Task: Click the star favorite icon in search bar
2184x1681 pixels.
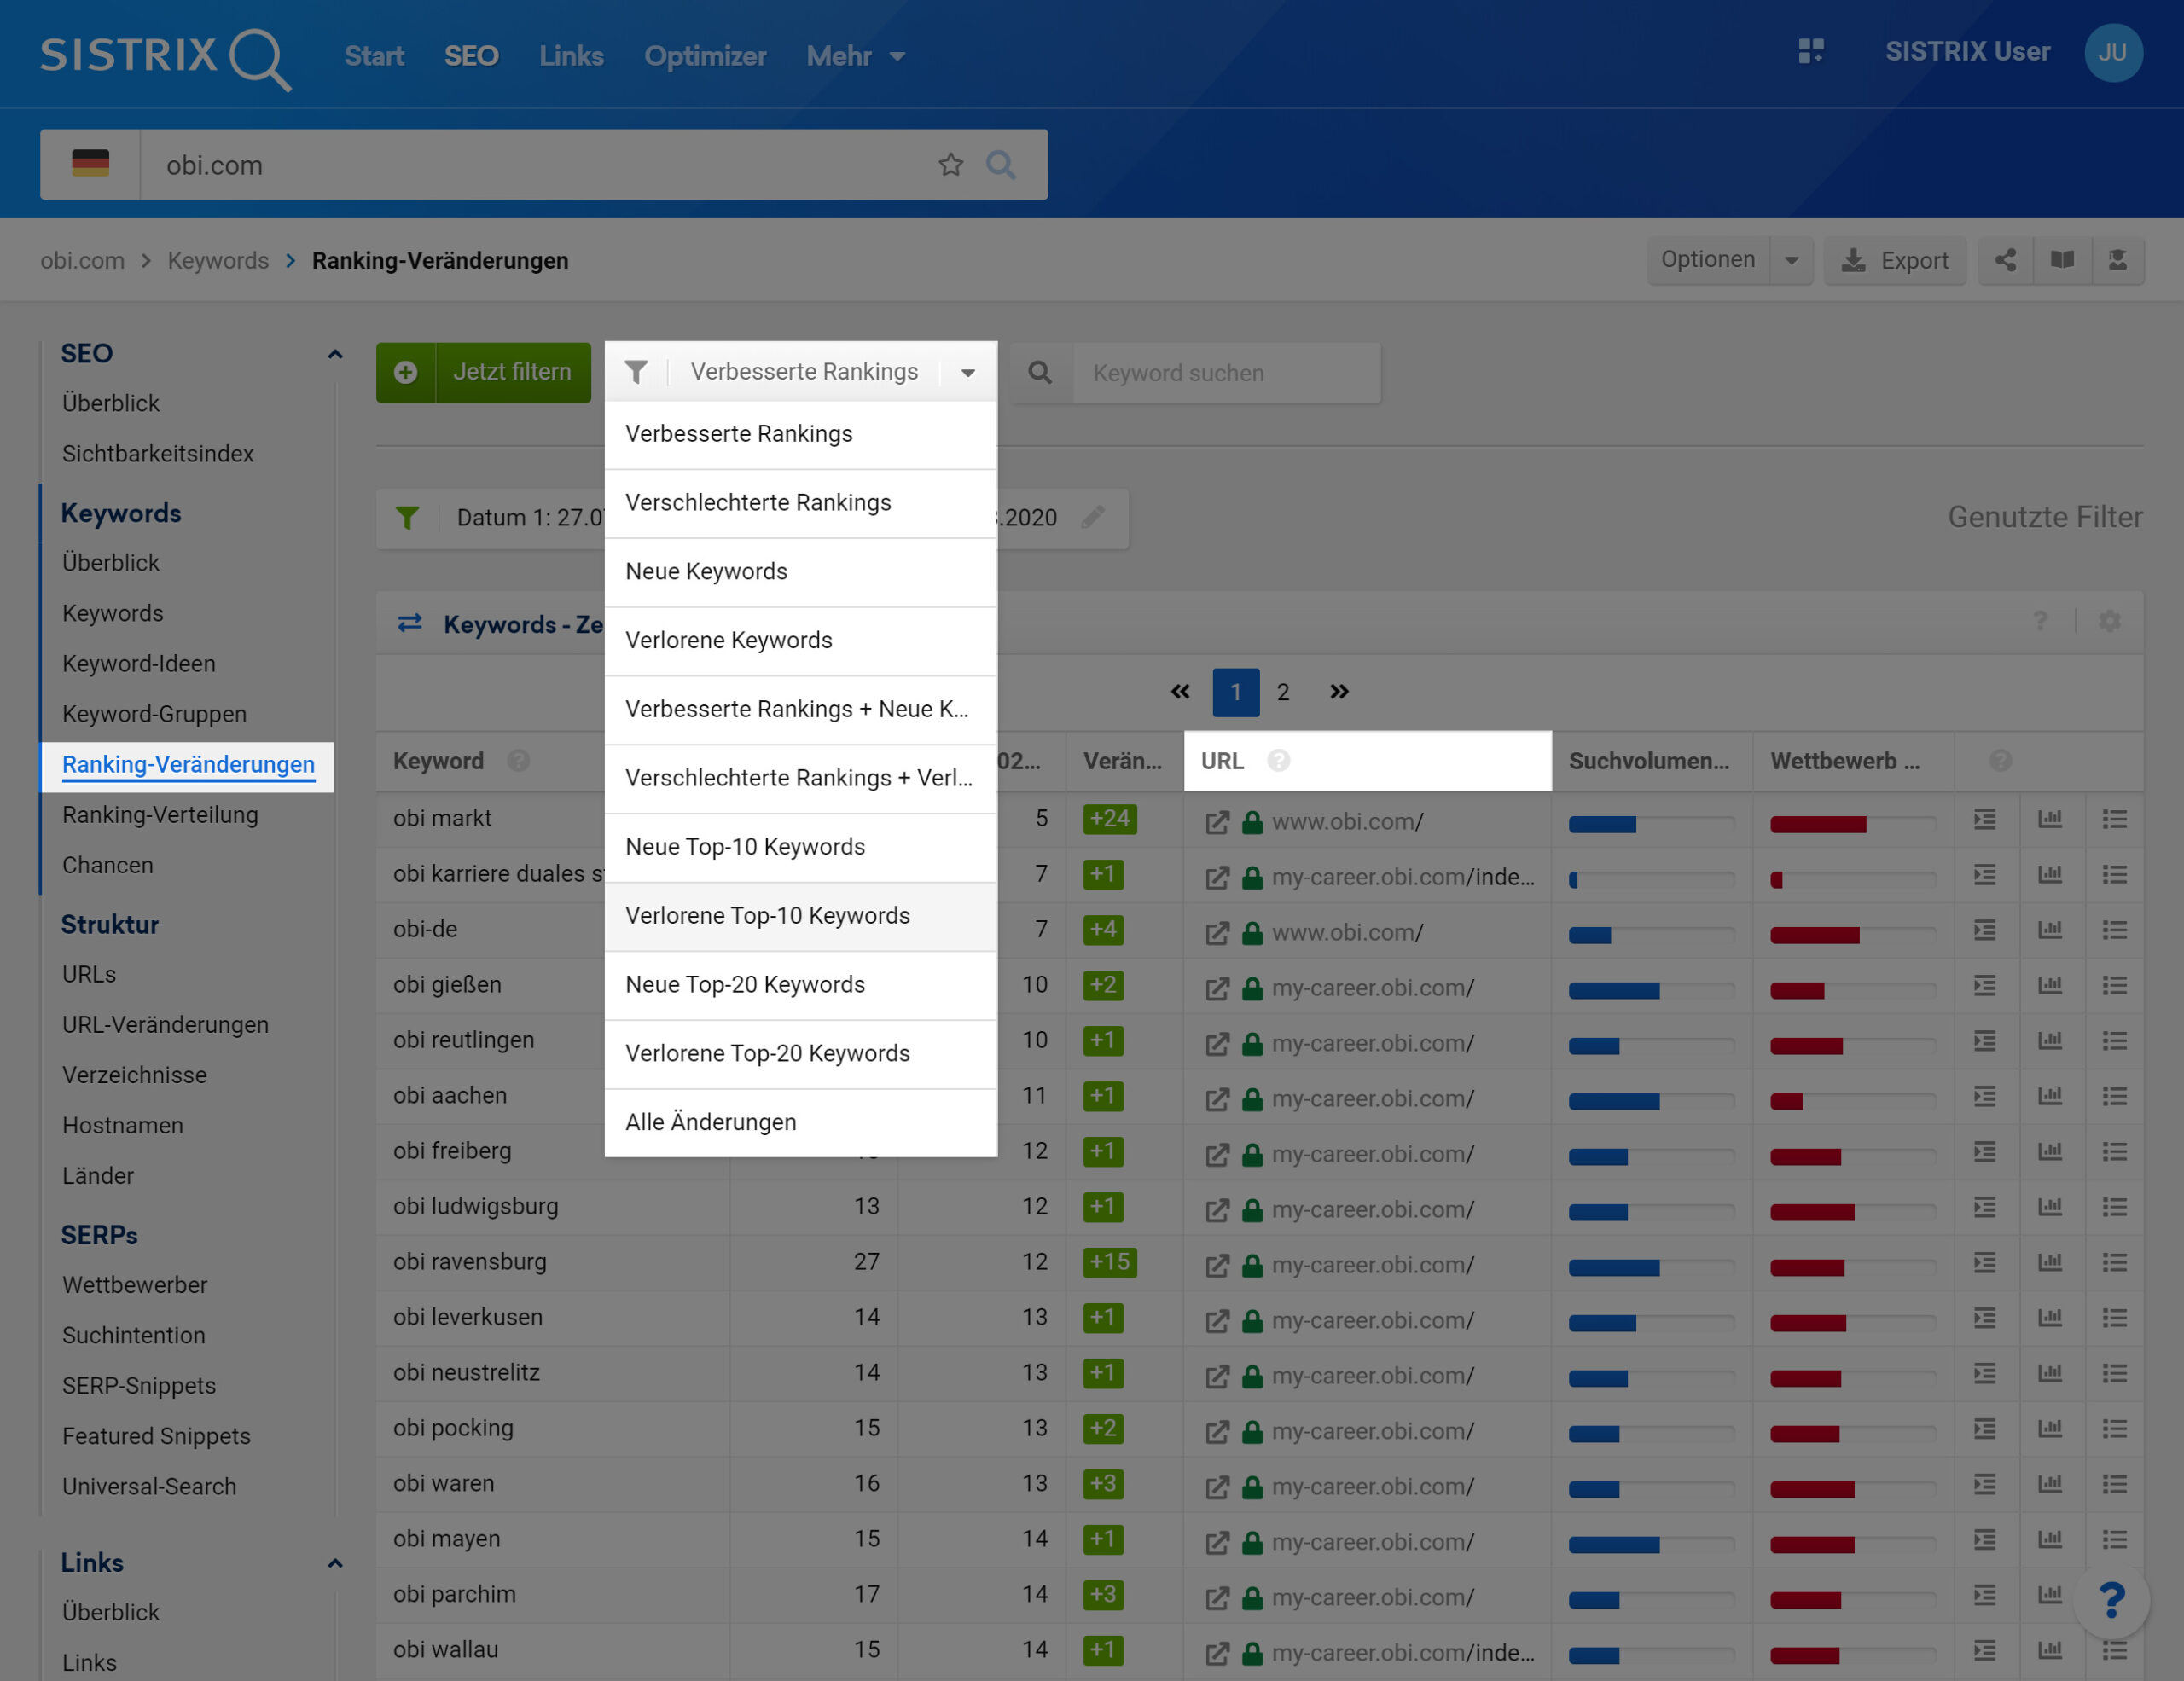Action: [x=950, y=165]
